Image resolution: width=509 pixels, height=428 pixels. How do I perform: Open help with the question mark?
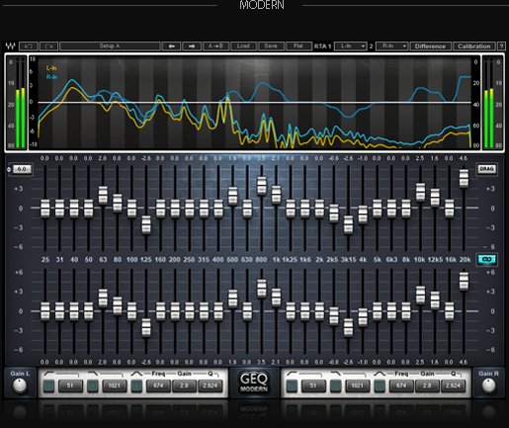tap(501, 46)
